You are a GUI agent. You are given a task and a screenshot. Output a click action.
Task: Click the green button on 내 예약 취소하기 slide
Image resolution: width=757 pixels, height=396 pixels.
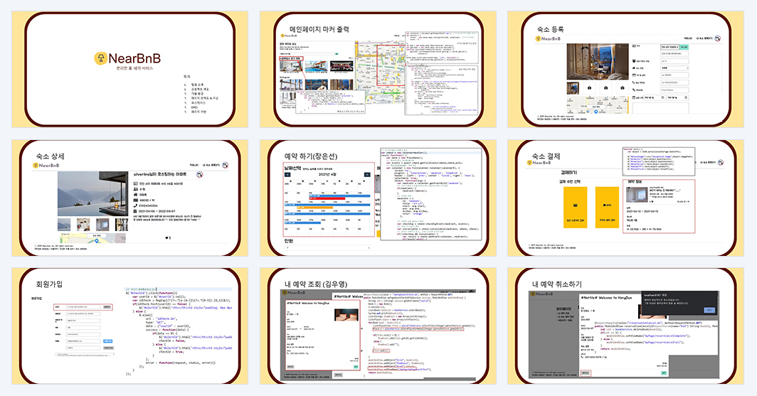pyautogui.click(x=664, y=373)
